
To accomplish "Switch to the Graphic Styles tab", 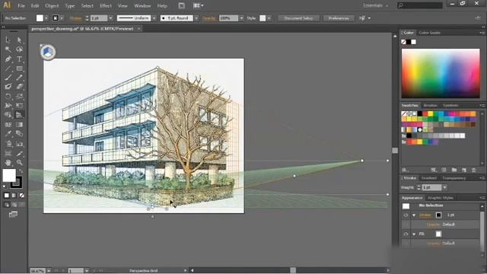I will pyautogui.click(x=441, y=198).
